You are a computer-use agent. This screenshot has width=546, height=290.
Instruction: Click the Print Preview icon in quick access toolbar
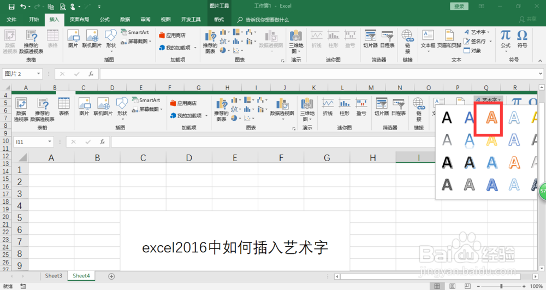click(x=63, y=6)
